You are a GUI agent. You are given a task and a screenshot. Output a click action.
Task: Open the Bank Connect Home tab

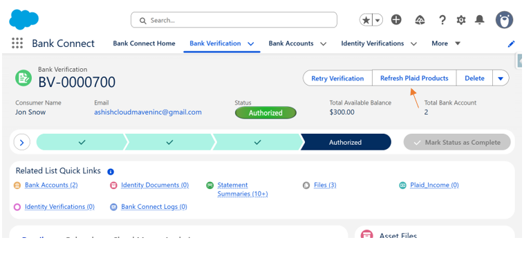(x=144, y=43)
